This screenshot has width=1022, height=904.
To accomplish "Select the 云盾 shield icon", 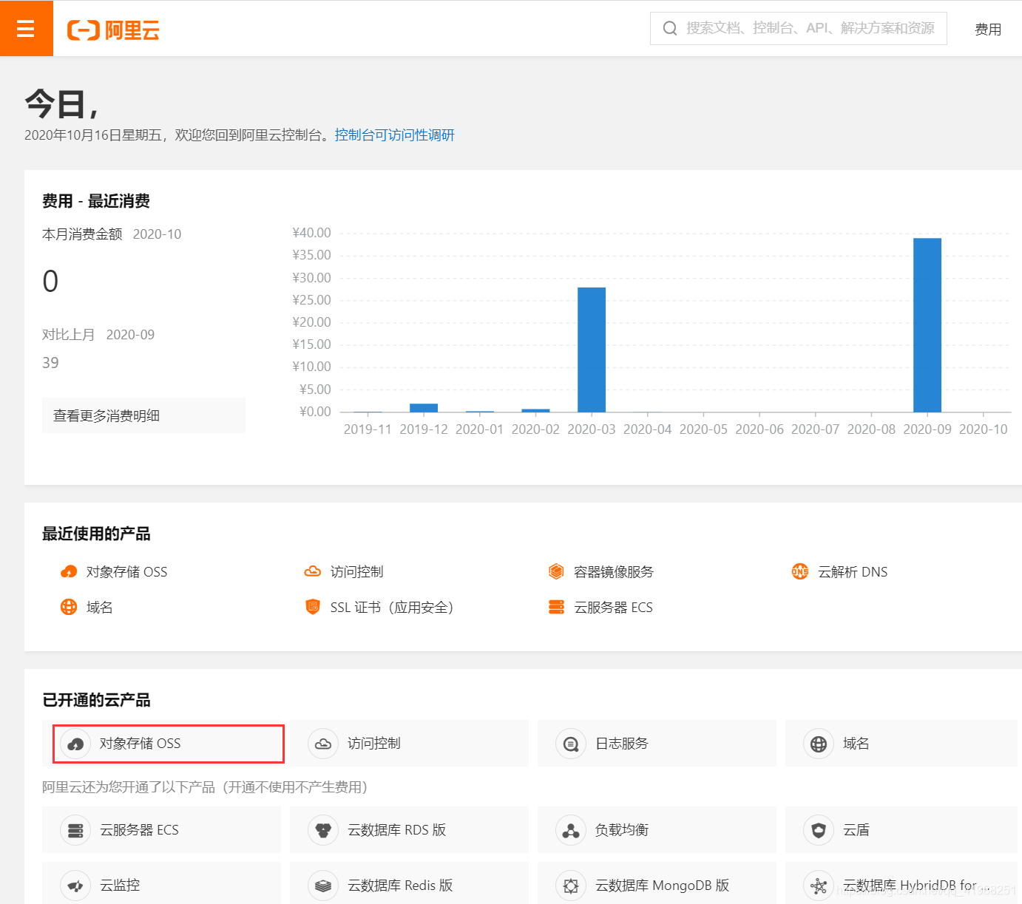I will pyautogui.click(x=818, y=829).
